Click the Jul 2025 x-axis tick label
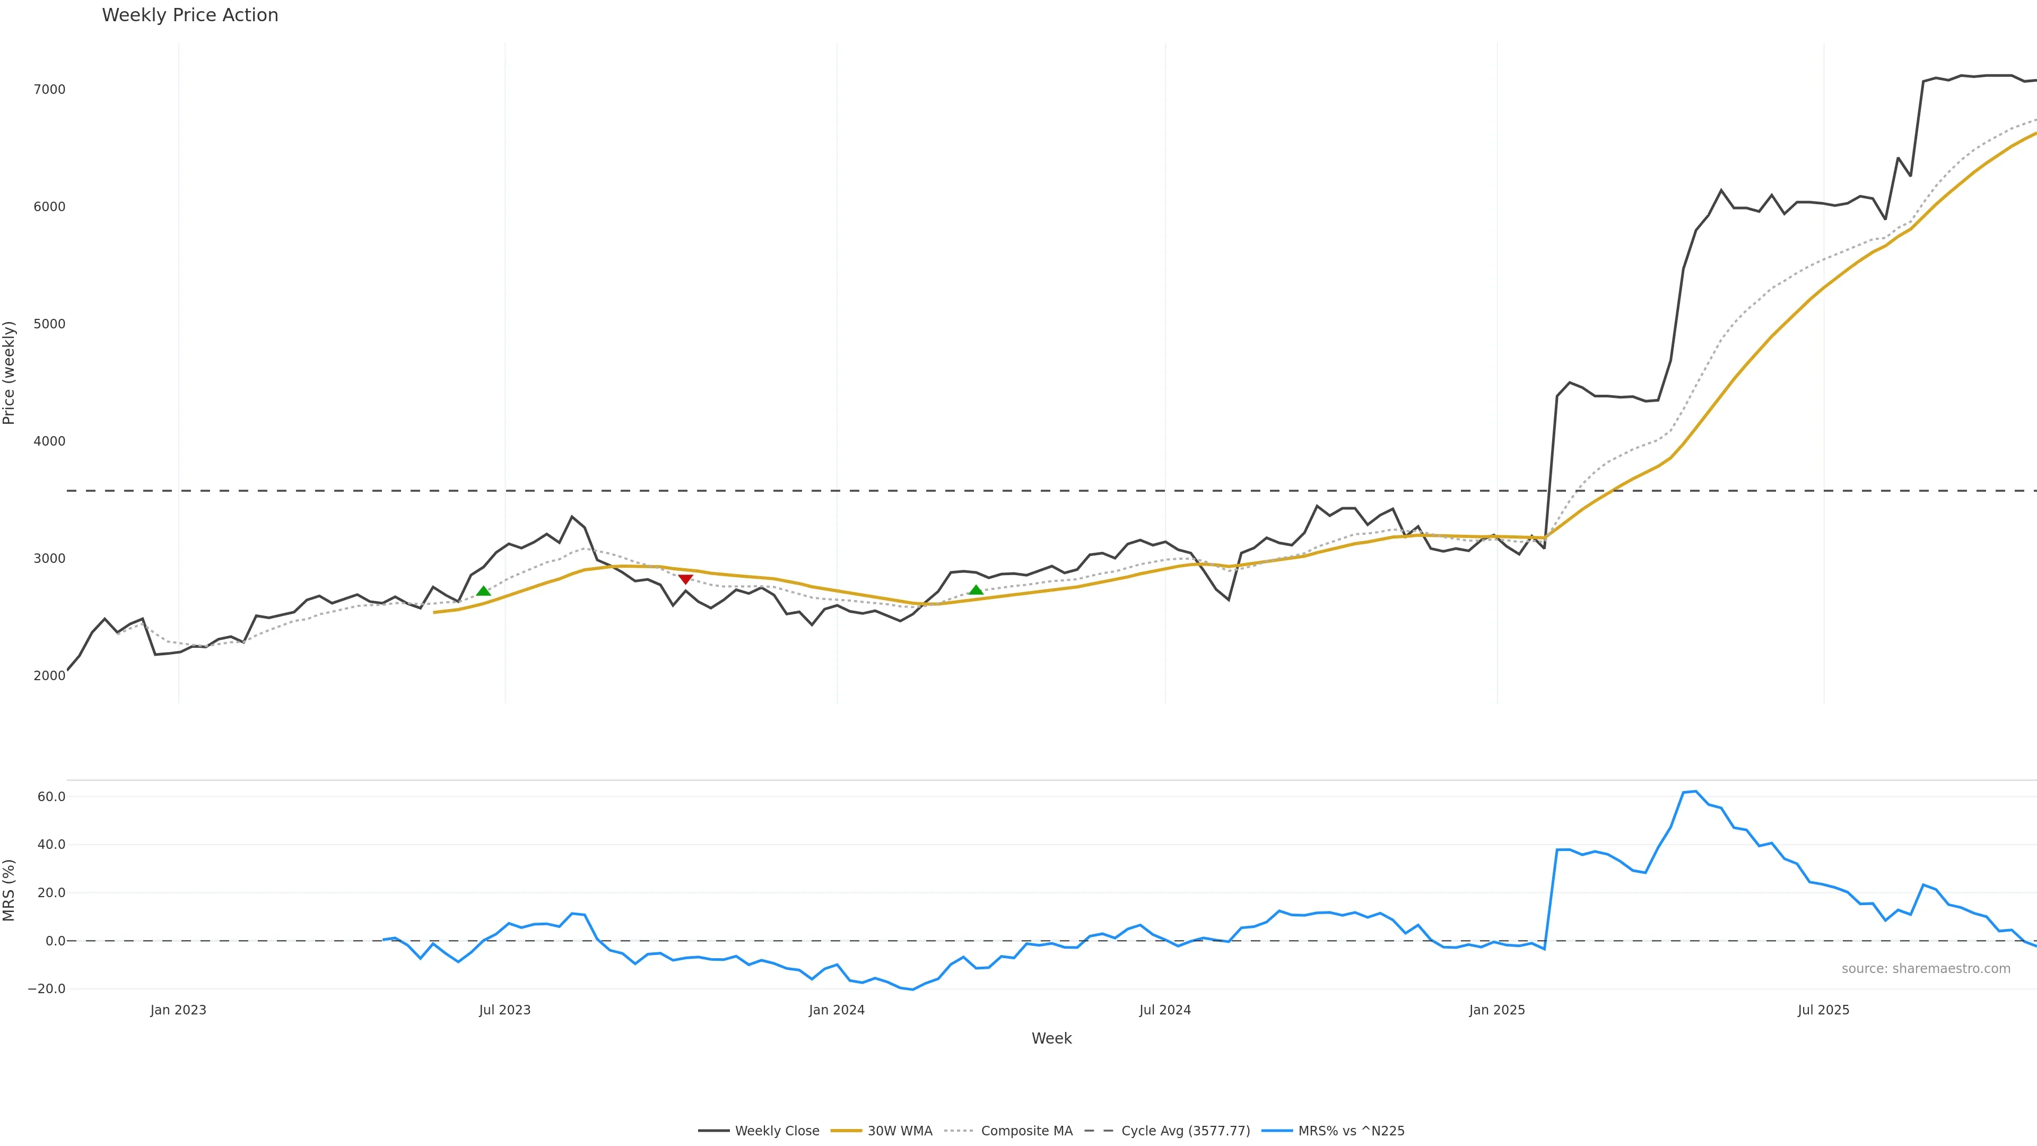 [x=1824, y=1010]
